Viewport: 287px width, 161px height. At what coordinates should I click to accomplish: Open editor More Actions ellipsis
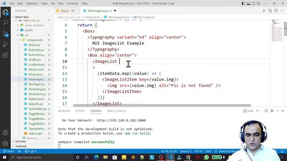(282, 11)
